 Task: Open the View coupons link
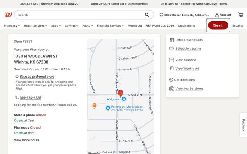(x=186, y=60)
